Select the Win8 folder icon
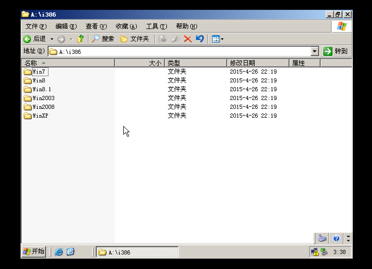Screen dimensions: 372x269 28,80
